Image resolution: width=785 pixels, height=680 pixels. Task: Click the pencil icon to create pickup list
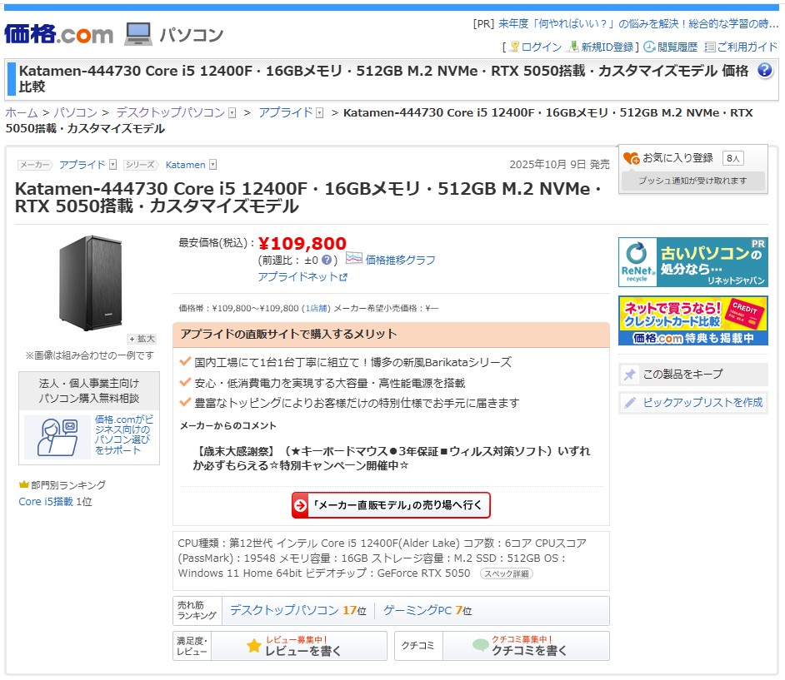630,403
